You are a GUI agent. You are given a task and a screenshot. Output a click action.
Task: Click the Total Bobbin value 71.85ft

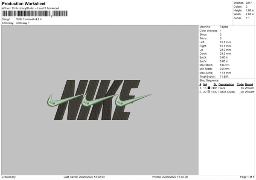(x=224, y=76)
